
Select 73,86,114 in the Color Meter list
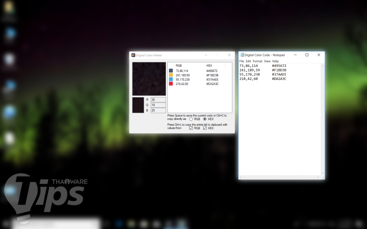pos(182,71)
